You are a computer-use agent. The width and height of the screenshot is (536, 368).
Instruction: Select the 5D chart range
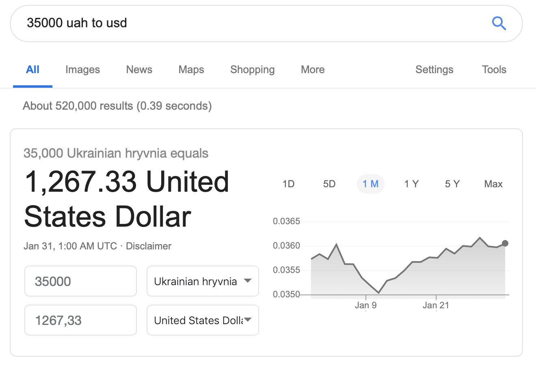[x=329, y=184]
